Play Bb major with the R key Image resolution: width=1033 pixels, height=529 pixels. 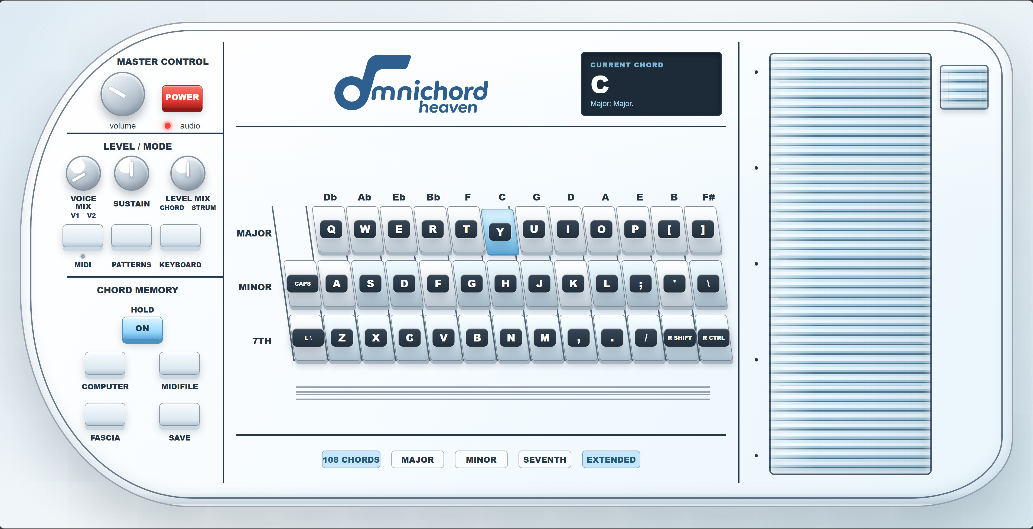pyautogui.click(x=433, y=230)
